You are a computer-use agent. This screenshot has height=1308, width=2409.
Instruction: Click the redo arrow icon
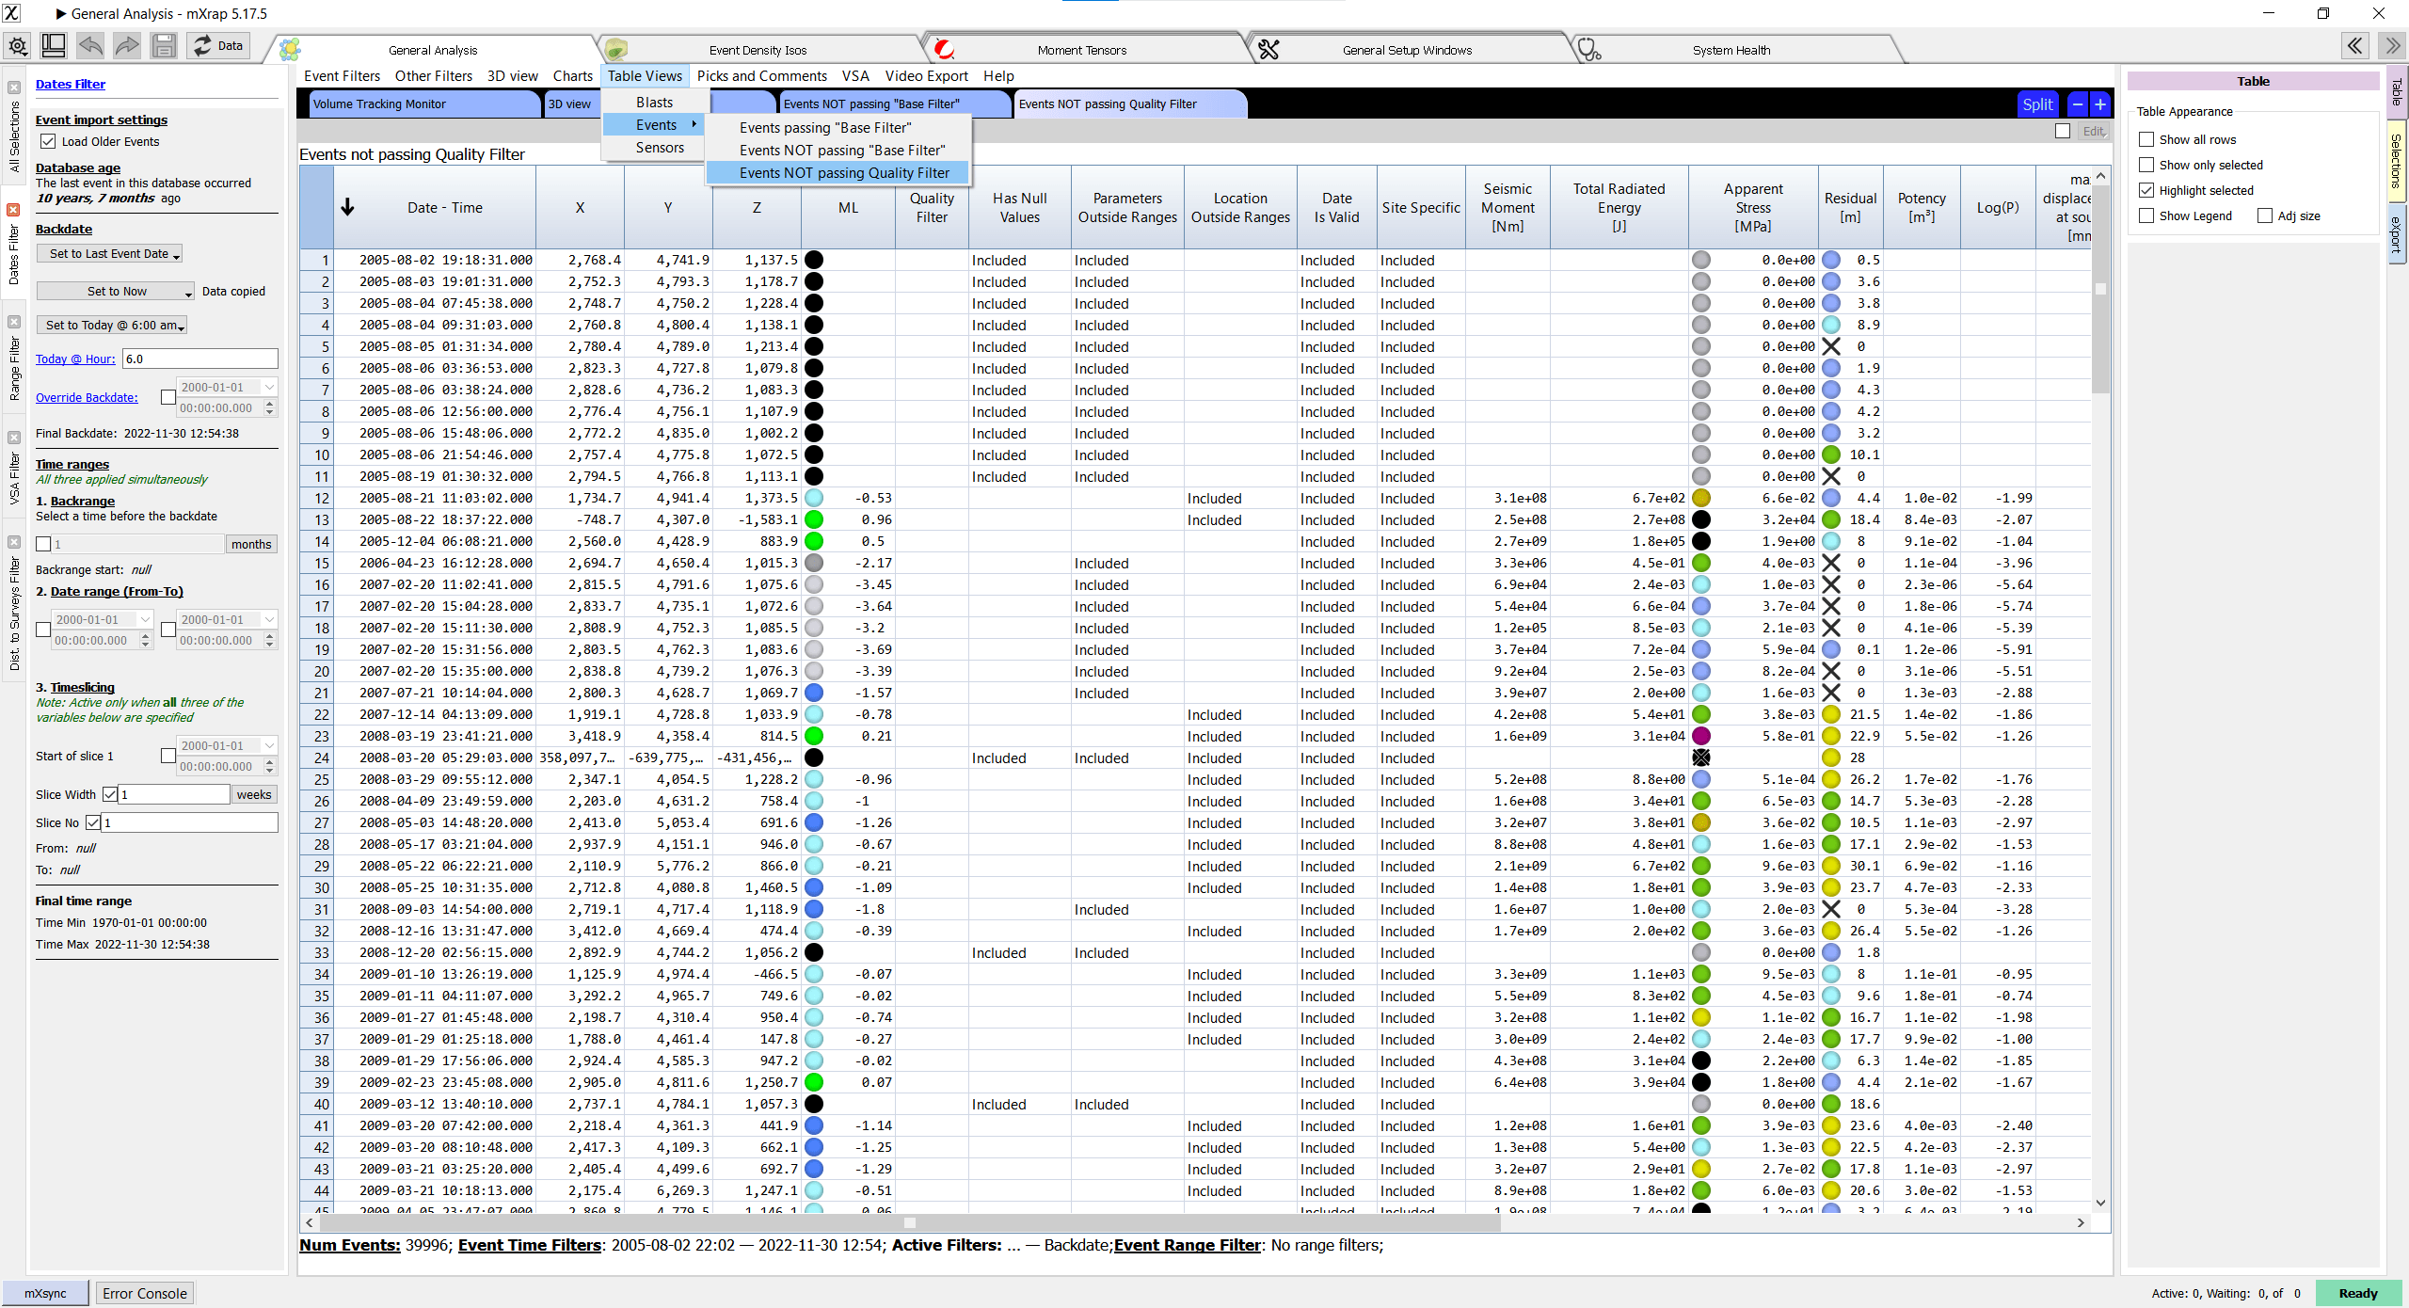[x=126, y=45]
